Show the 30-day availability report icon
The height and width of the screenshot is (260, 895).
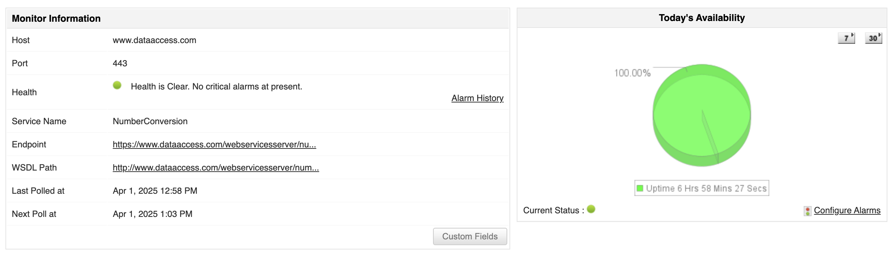(x=873, y=38)
